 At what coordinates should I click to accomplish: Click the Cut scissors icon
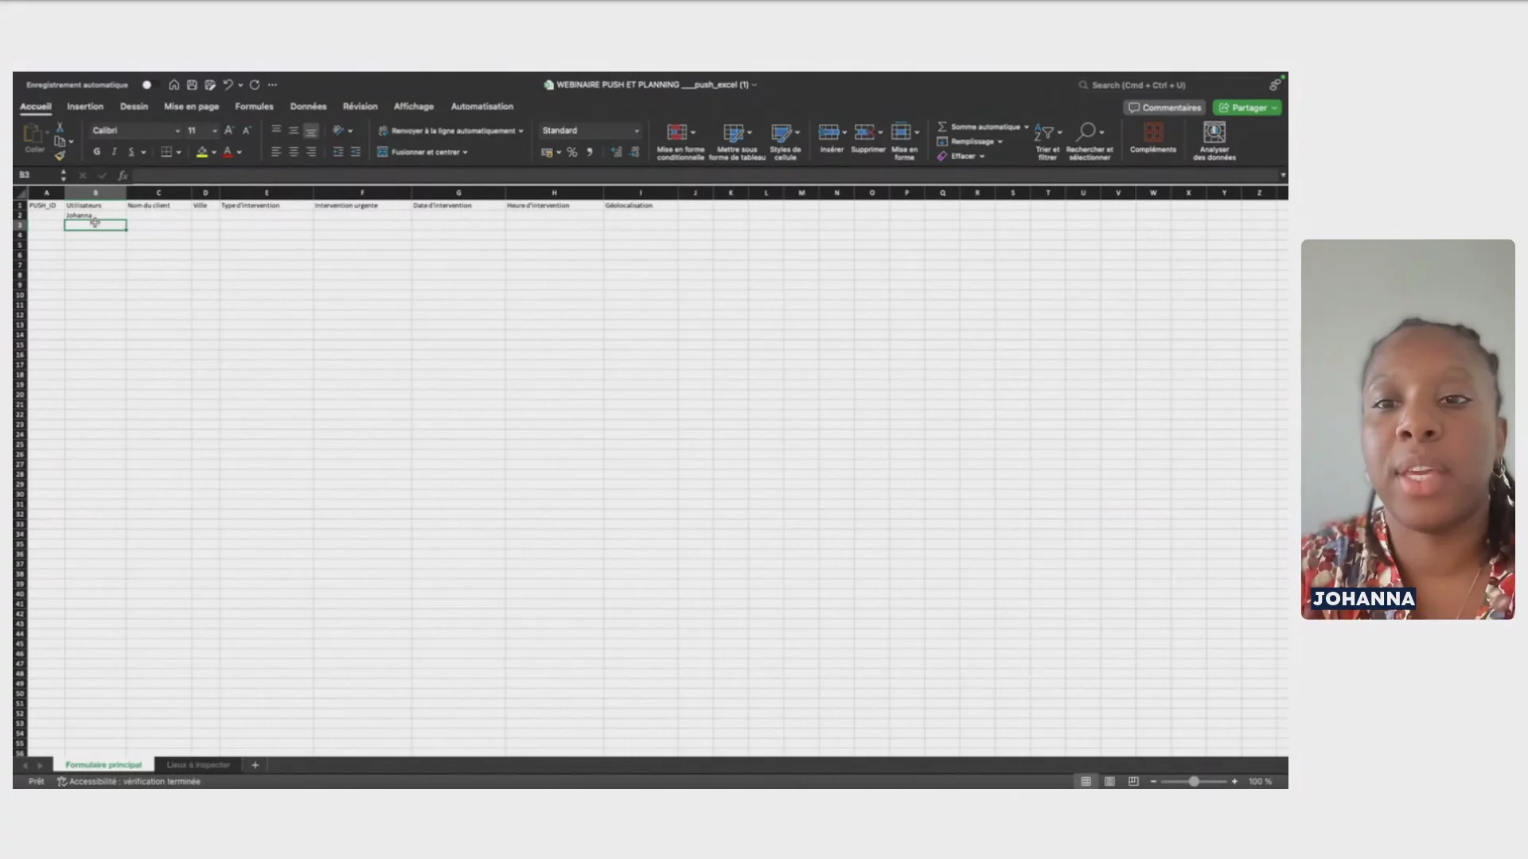point(60,127)
